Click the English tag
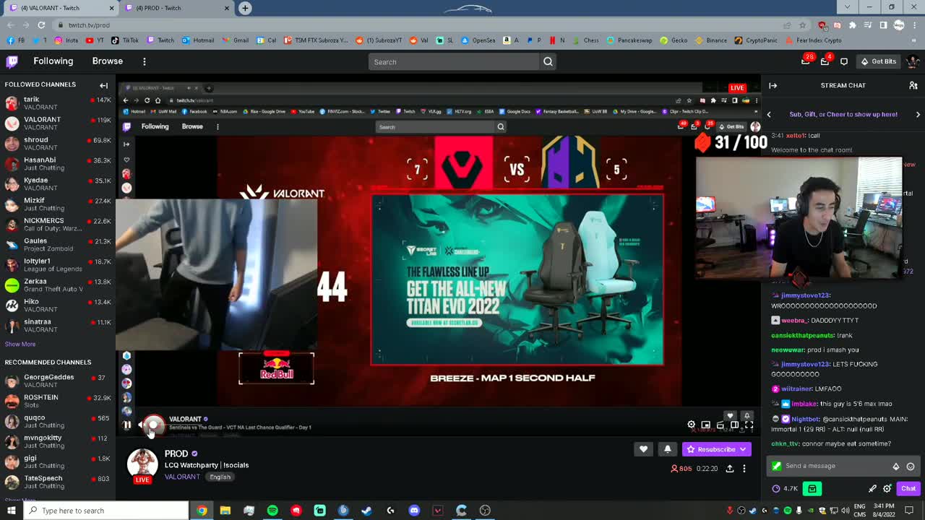 (220, 477)
